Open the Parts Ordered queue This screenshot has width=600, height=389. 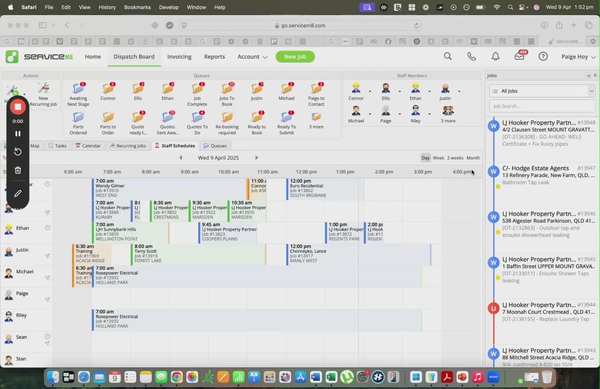coord(78,123)
